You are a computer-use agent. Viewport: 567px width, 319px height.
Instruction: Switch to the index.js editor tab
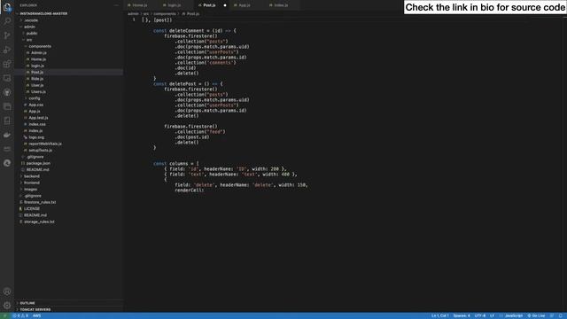pyautogui.click(x=281, y=5)
